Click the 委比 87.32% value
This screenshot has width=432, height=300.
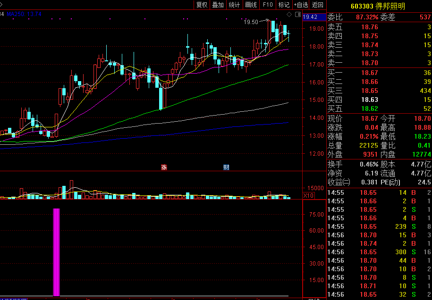point(367,17)
